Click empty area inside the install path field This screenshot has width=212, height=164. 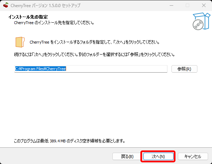click(x=116, y=69)
